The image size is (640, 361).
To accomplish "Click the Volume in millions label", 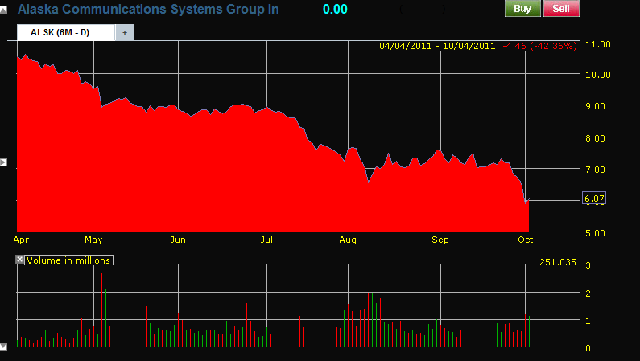I will coord(68,260).
